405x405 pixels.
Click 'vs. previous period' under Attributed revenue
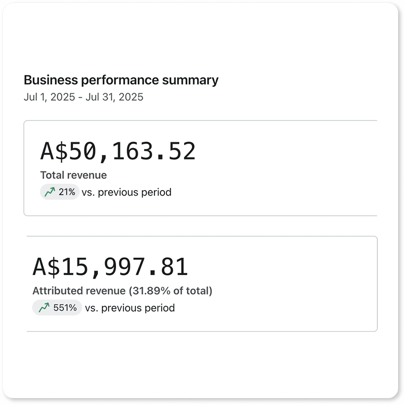tap(130, 308)
